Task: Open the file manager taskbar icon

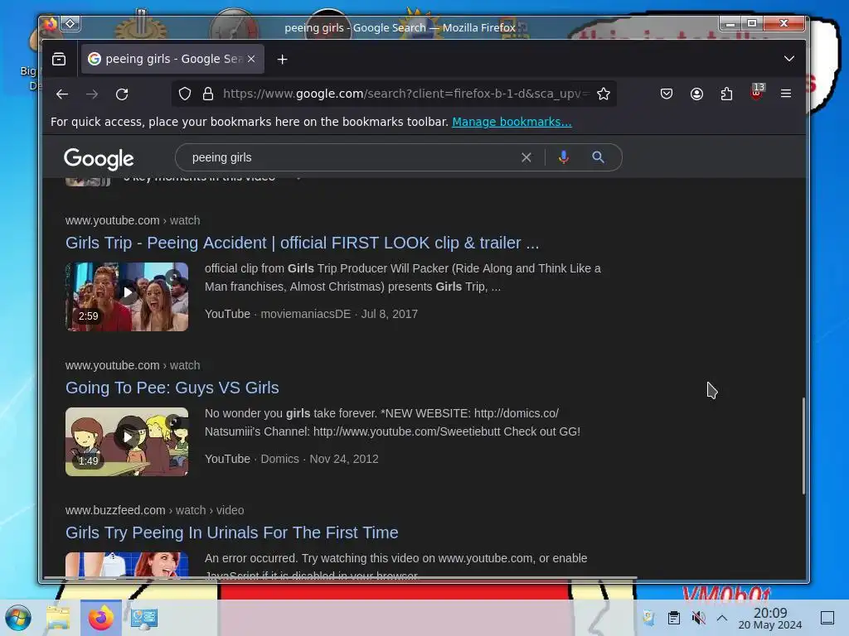Action: point(58,618)
